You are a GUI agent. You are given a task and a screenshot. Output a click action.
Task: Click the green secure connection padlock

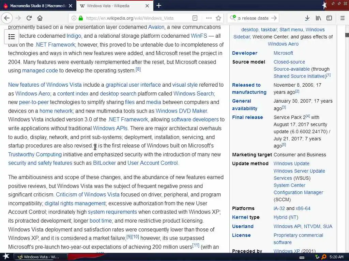tap(81, 18)
